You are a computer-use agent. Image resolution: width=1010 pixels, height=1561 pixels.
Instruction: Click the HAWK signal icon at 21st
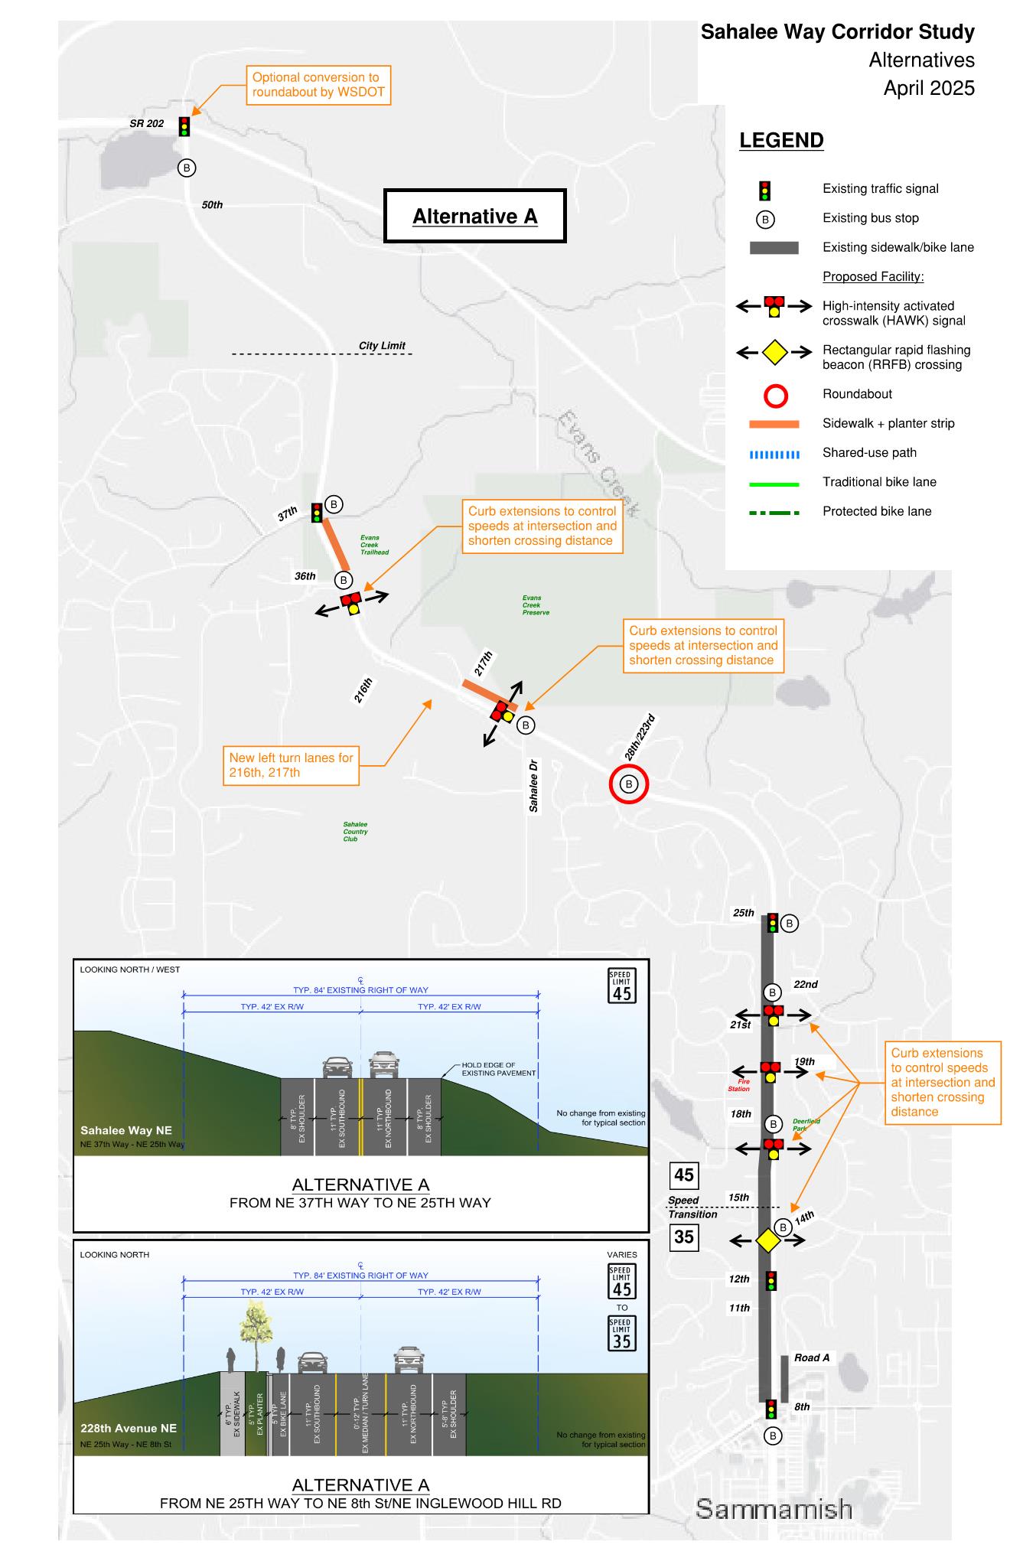(x=773, y=1015)
